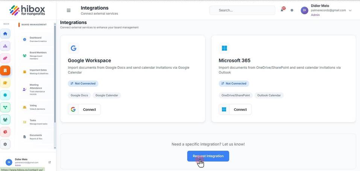Image resolution: width=360 pixels, height=171 pixels.
Task: Click the Google Calendar tag
Action: (107, 95)
